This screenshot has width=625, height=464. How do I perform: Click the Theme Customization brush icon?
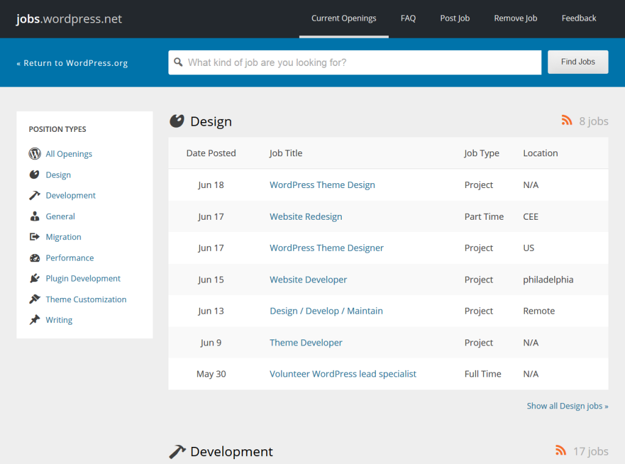pyautogui.click(x=35, y=299)
